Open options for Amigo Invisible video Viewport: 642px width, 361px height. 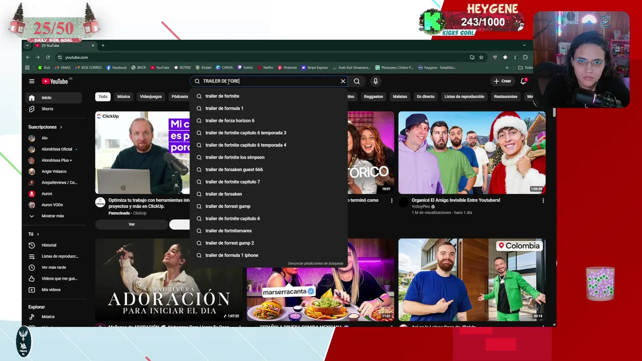(x=543, y=201)
